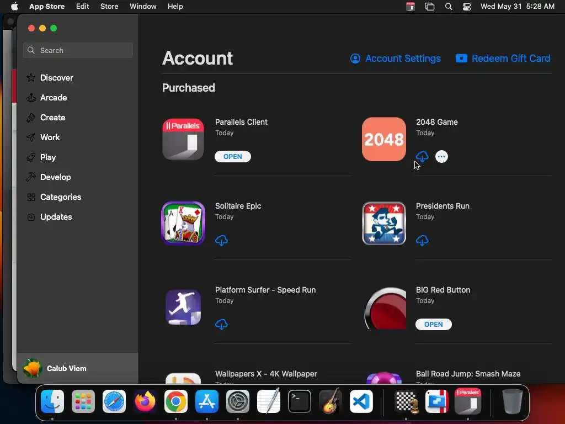565x424 pixels.
Task: Click the Presidents Run app icon
Action: click(x=384, y=223)
